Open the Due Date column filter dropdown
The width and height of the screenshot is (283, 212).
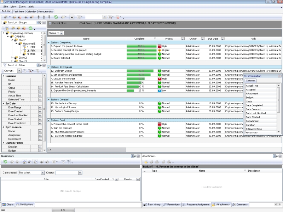(223, 39)
